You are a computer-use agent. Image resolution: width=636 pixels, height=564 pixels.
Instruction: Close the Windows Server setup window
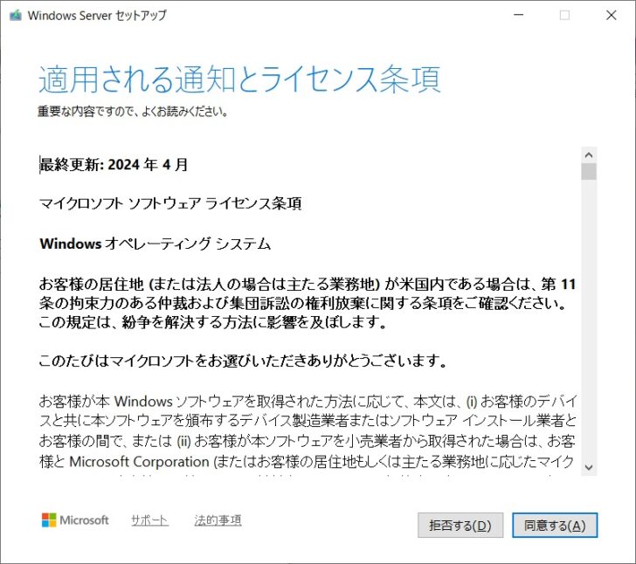(612, 15)
